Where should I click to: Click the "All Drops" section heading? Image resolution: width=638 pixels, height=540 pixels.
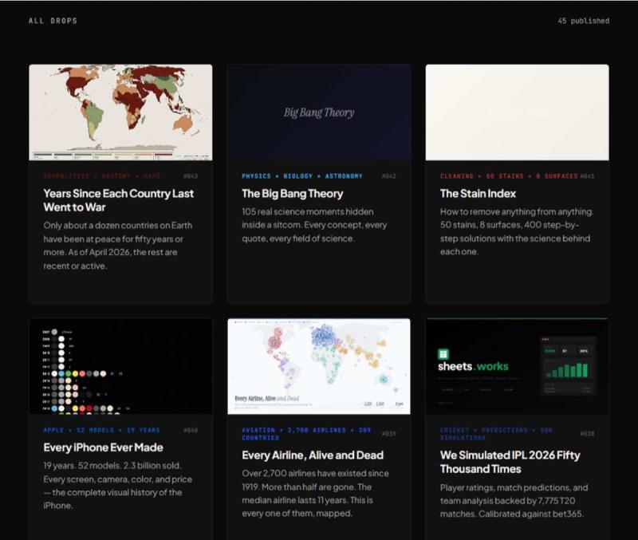pos(53,21)
